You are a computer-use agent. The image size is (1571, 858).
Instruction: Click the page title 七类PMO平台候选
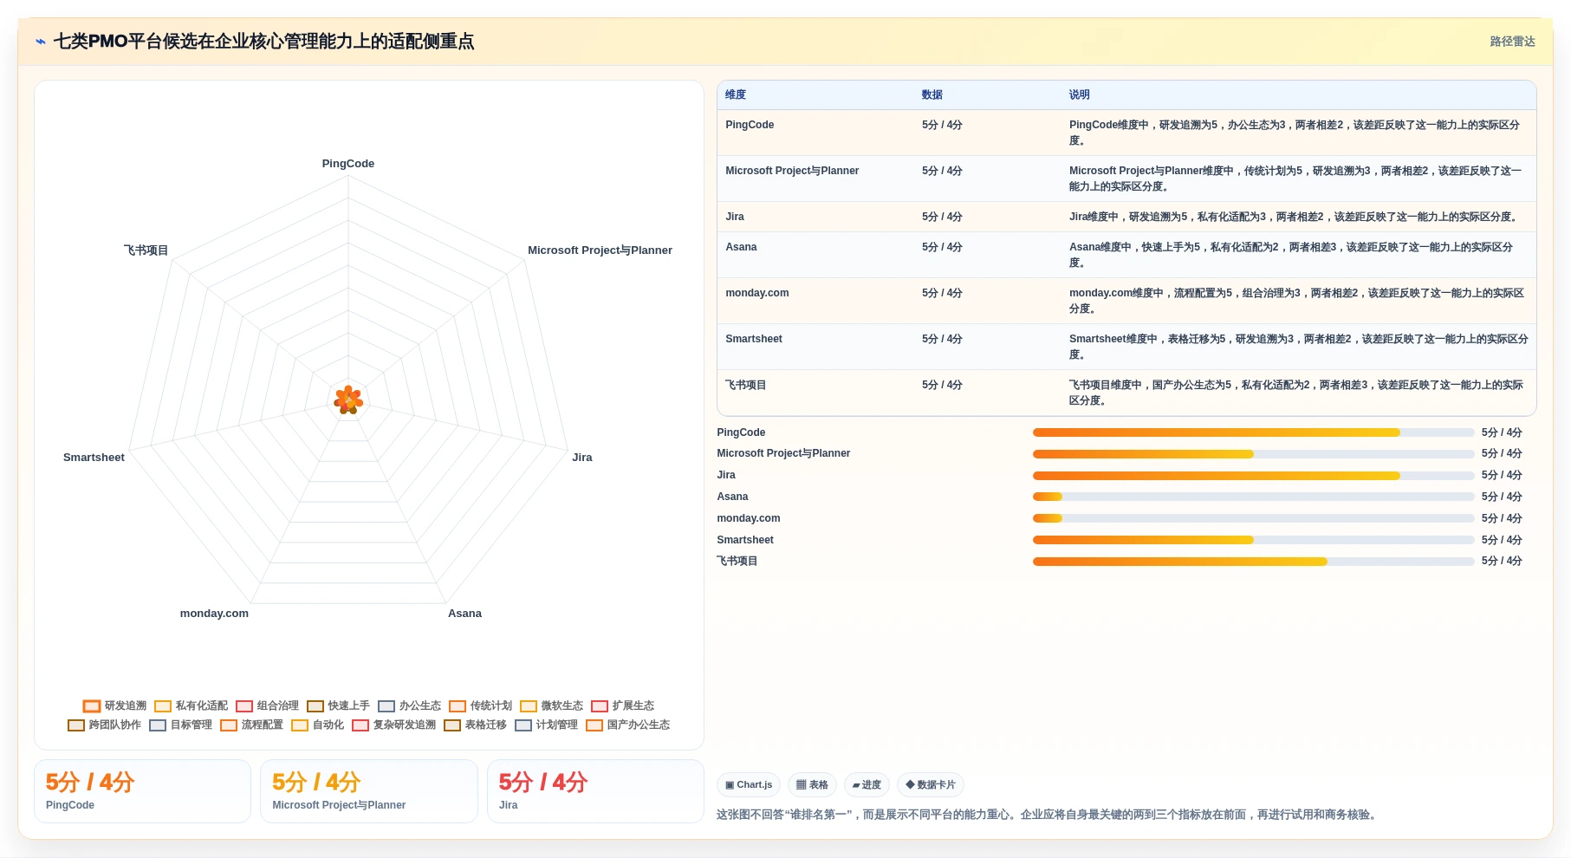coord(263,42)
